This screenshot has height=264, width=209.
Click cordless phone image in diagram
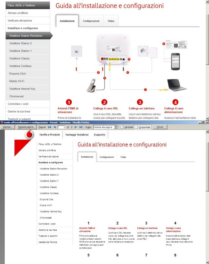point(91,85)
